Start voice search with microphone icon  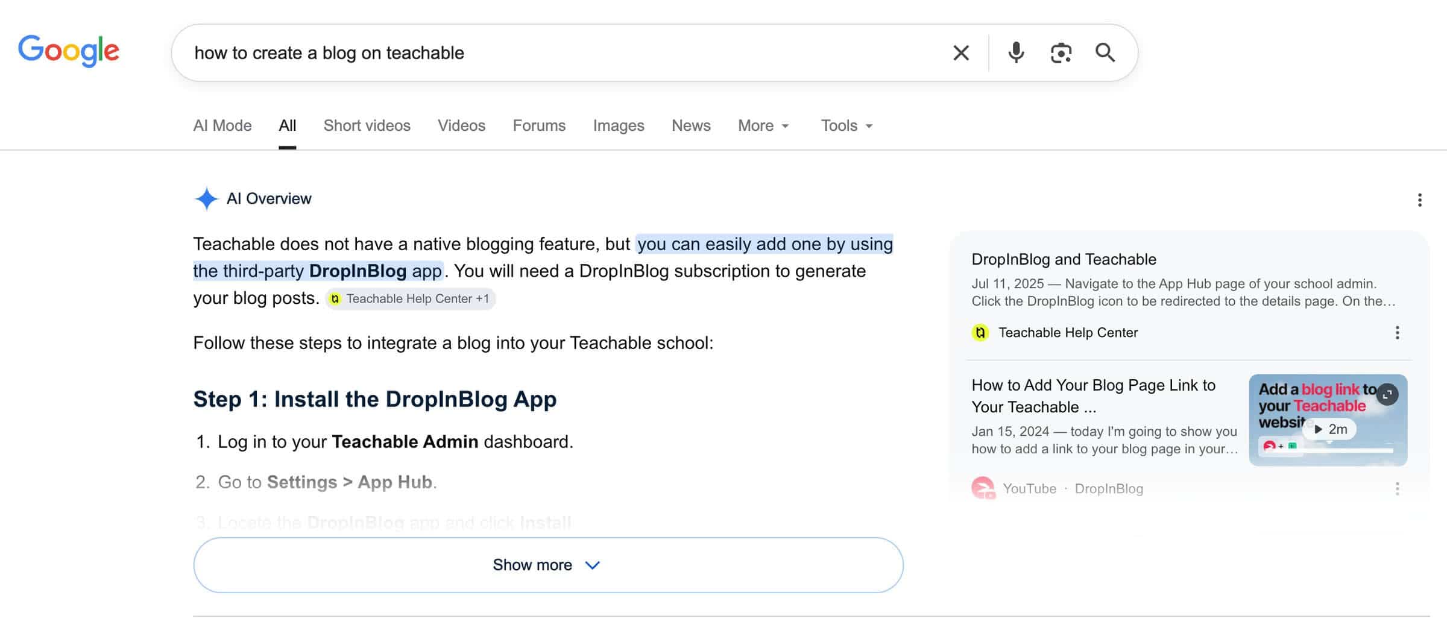click(1016, 53)
